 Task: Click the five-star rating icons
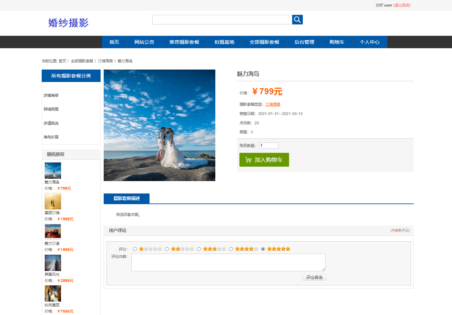(278, 248)
